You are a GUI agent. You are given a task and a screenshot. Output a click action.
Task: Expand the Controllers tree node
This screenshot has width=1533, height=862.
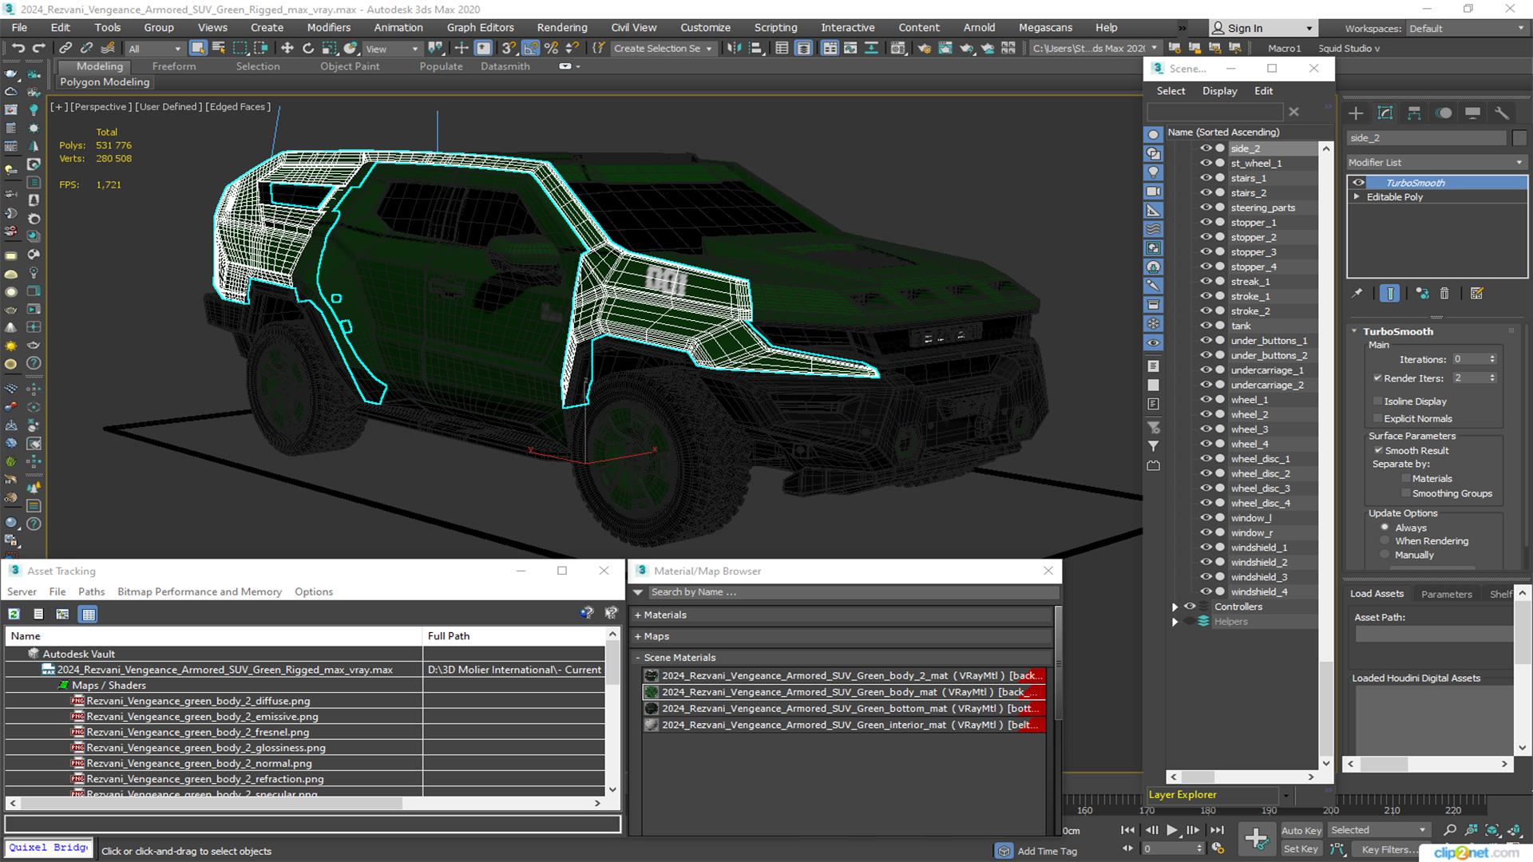1175,607
